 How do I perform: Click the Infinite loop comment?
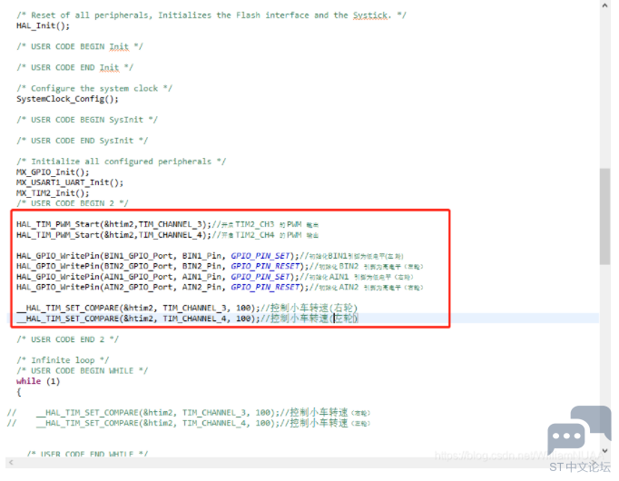coord(63,360)
